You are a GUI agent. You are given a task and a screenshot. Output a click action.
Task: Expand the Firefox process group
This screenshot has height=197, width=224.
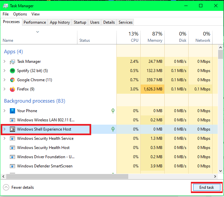(x=5, y=89)
